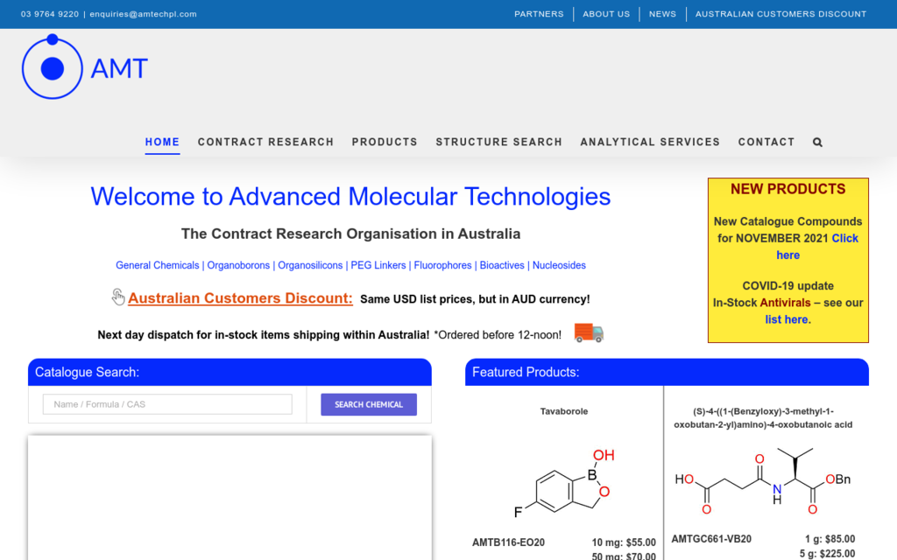This screenshot has width=897, height=560.
Task: Open the CONTACT page
Action: pyautogui.click(x=766, y=142)
